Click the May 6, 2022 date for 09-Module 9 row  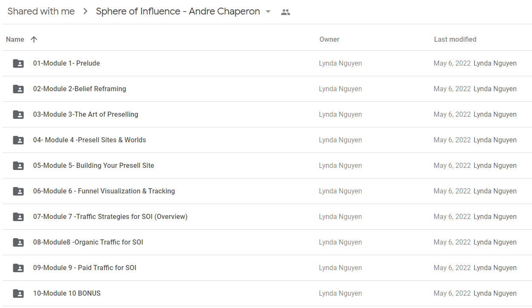pos(452,268)
